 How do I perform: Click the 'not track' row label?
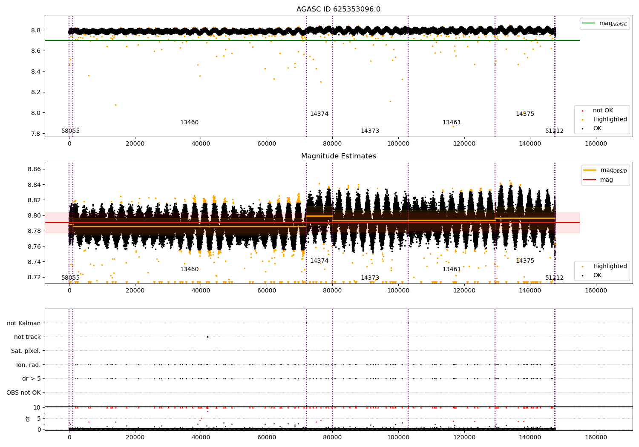pyautogui.click(x=27, y=337)
